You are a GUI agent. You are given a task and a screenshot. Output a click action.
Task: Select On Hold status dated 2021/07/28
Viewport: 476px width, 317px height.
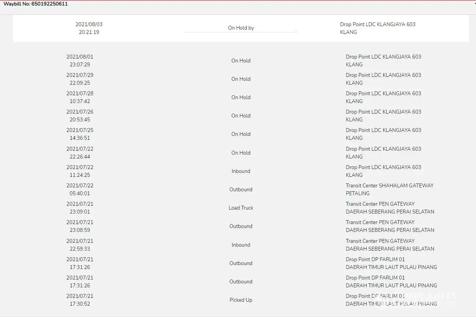(241, 97)
